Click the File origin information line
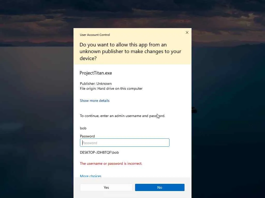Image resolution: width=265 pixels, height=198 pixels. tap(111, 88)
